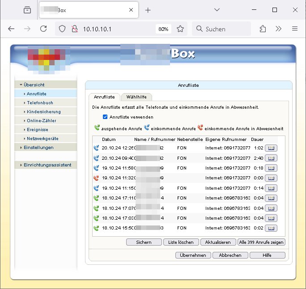
Task: Bookmark page with star icon
Action: click(x=180, y=29)
